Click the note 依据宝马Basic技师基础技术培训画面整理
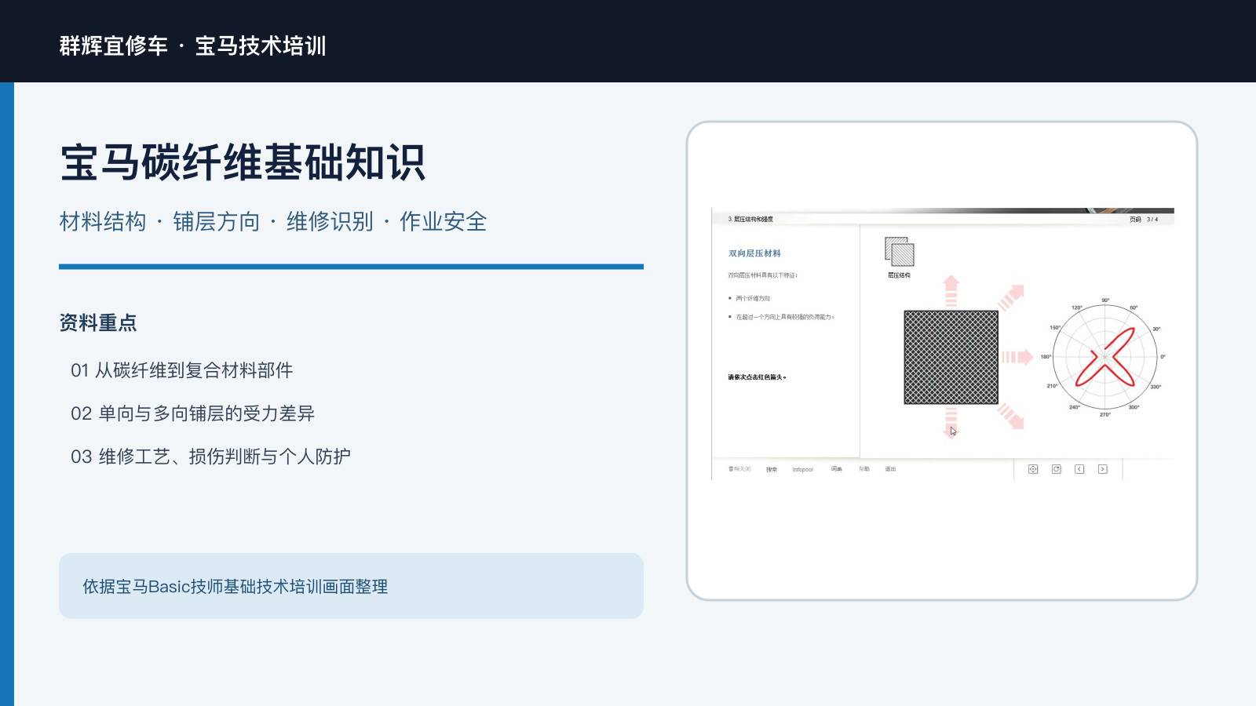Viewport: 1256px width, 706px height. [x=235, y=587]
